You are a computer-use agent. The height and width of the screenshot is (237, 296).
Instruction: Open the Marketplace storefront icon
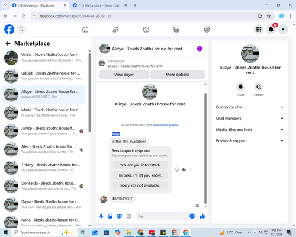[x=176, y=30]
